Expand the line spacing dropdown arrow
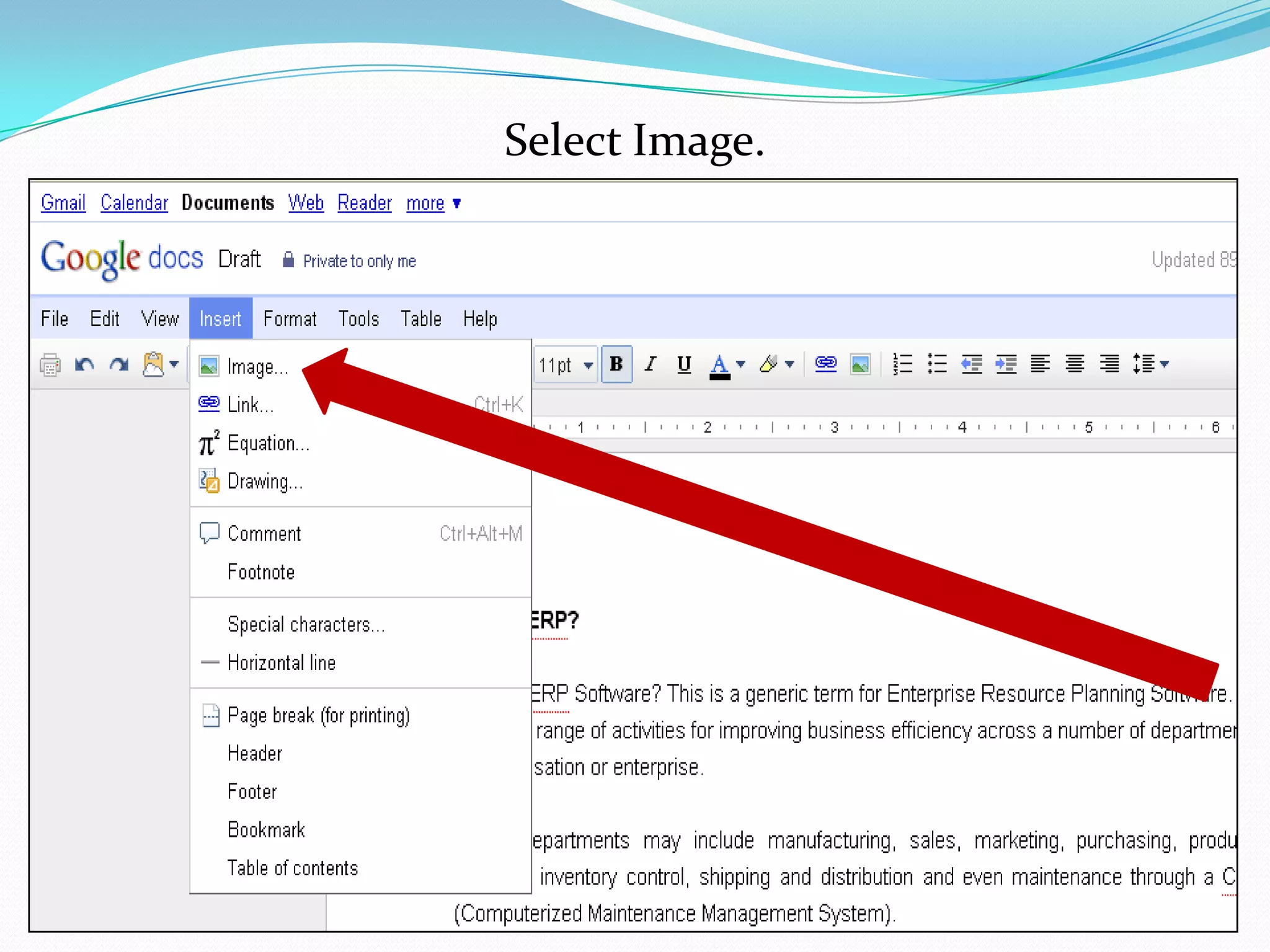 click(x=1165, y=364)
